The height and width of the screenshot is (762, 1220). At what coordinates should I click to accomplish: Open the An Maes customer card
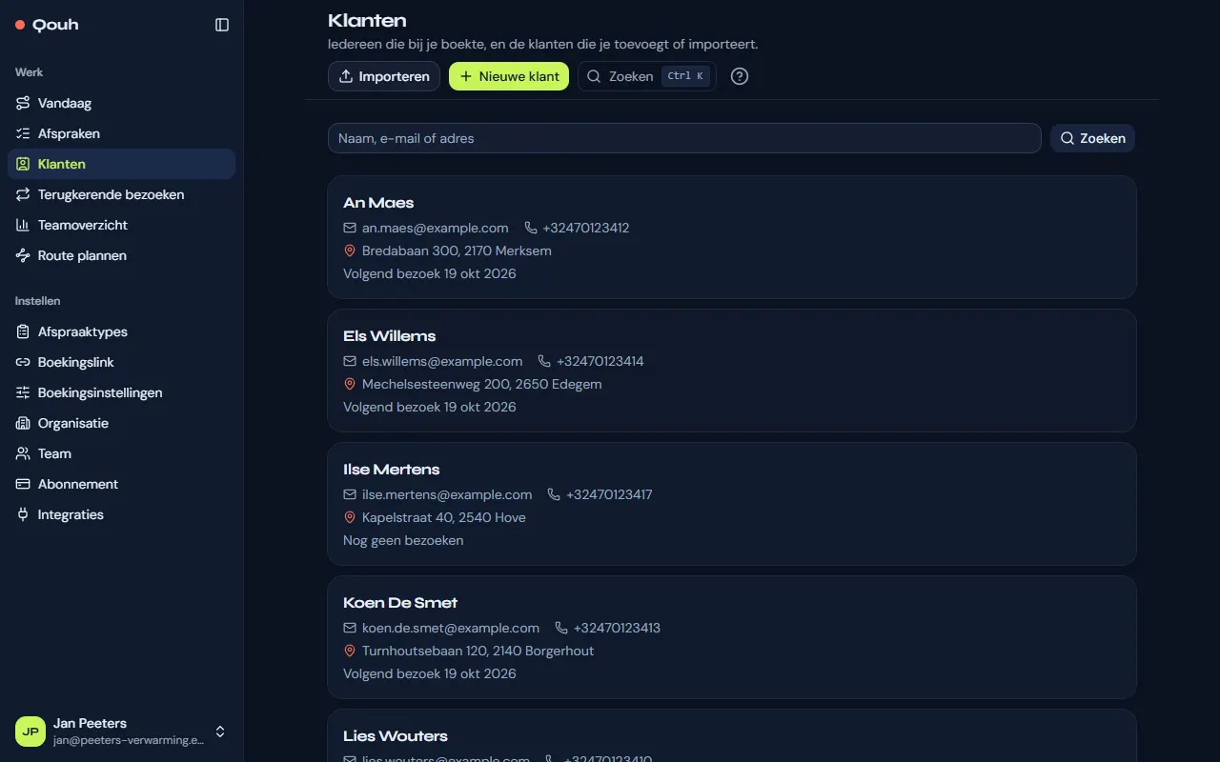tap(732, 237)
